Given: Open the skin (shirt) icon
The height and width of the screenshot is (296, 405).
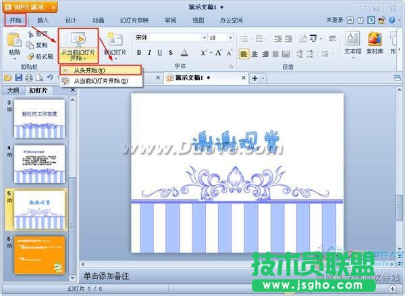Looking at the screenshot, I should [x=360, y=20].
